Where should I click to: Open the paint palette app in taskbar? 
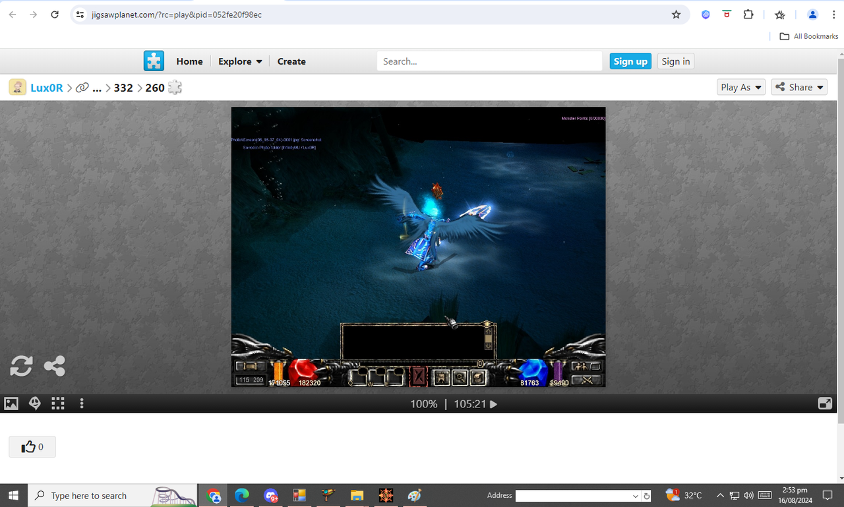(x=414, y=495)
